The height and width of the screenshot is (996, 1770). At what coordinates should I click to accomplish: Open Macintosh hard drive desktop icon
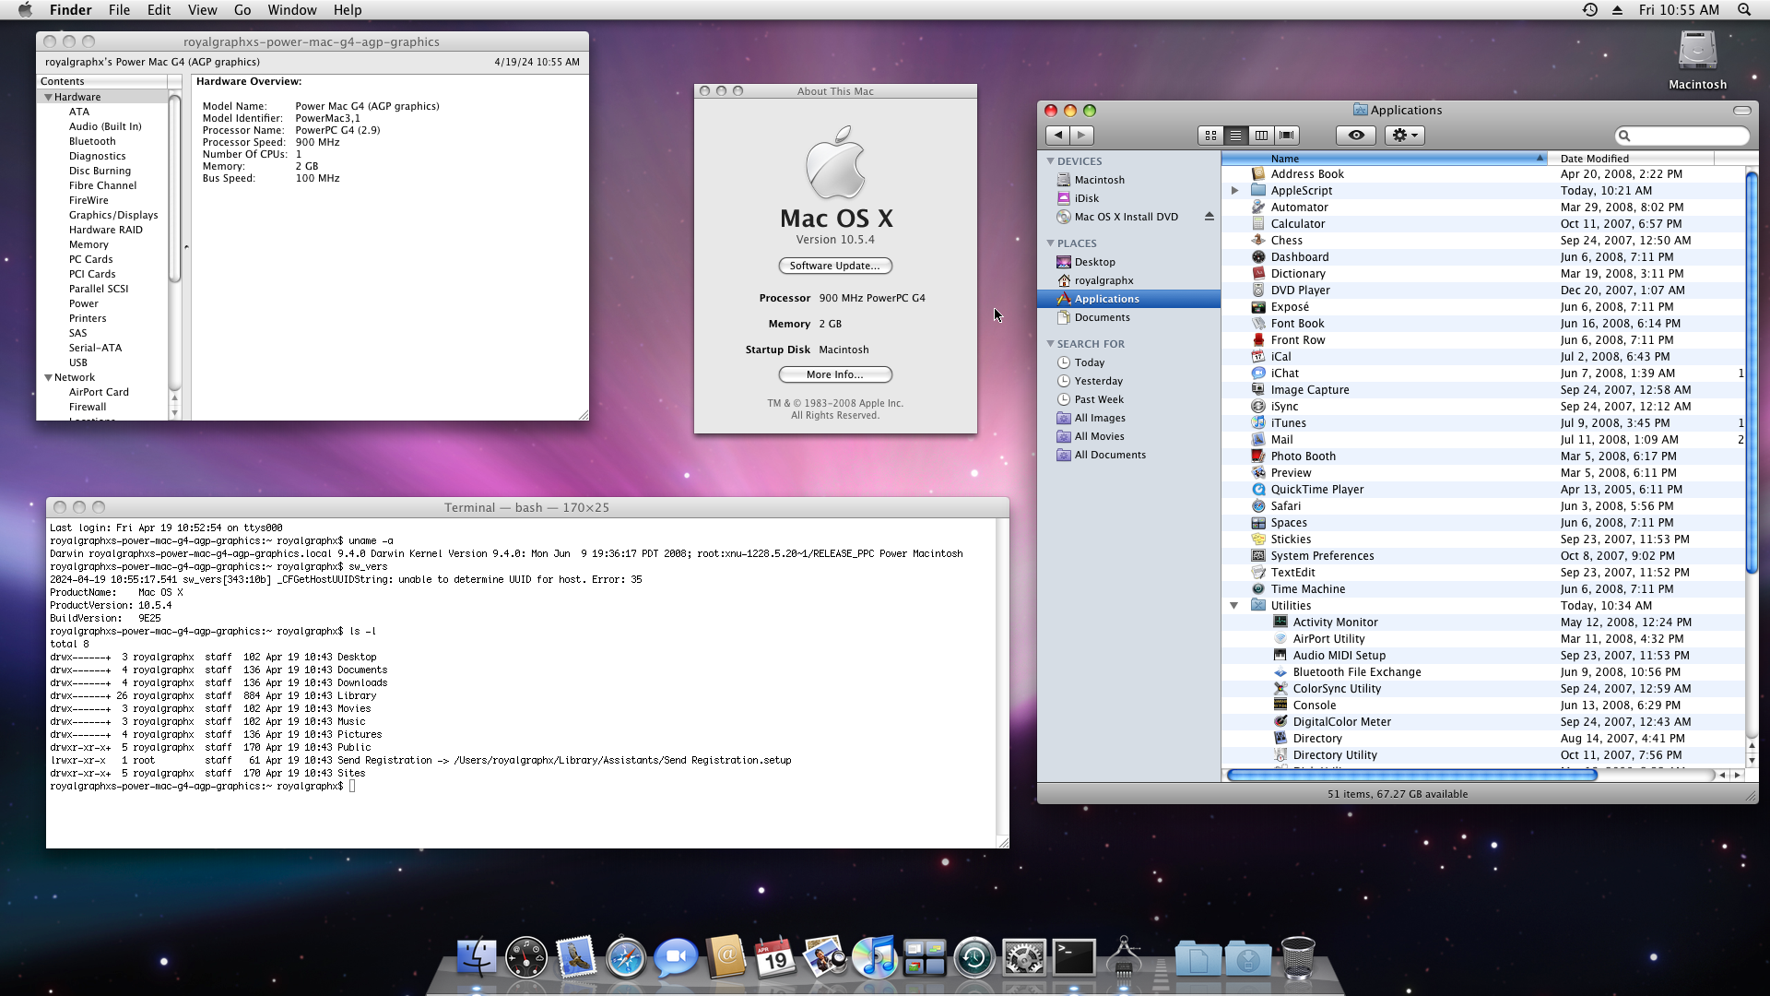tap(1697, 51)
